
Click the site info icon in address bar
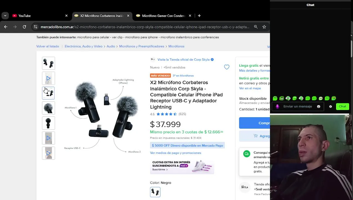coord(35,27)
